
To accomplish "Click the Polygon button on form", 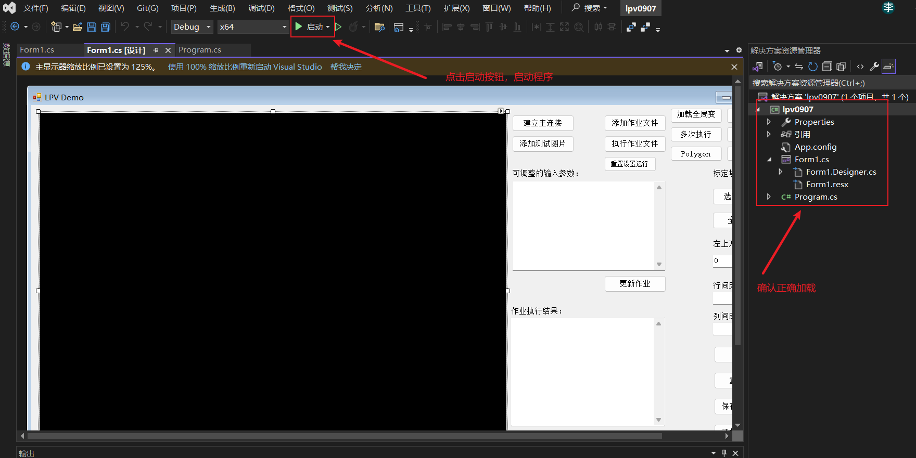I will pos(696,154).
